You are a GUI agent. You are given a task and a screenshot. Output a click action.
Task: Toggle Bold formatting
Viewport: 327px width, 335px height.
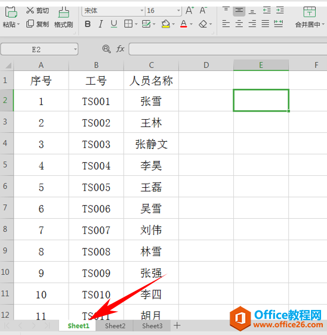point(88,24)
